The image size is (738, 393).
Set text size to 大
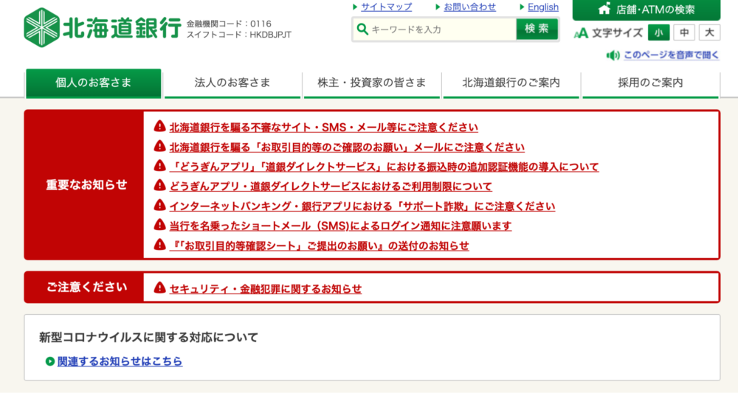click(709, 32)
